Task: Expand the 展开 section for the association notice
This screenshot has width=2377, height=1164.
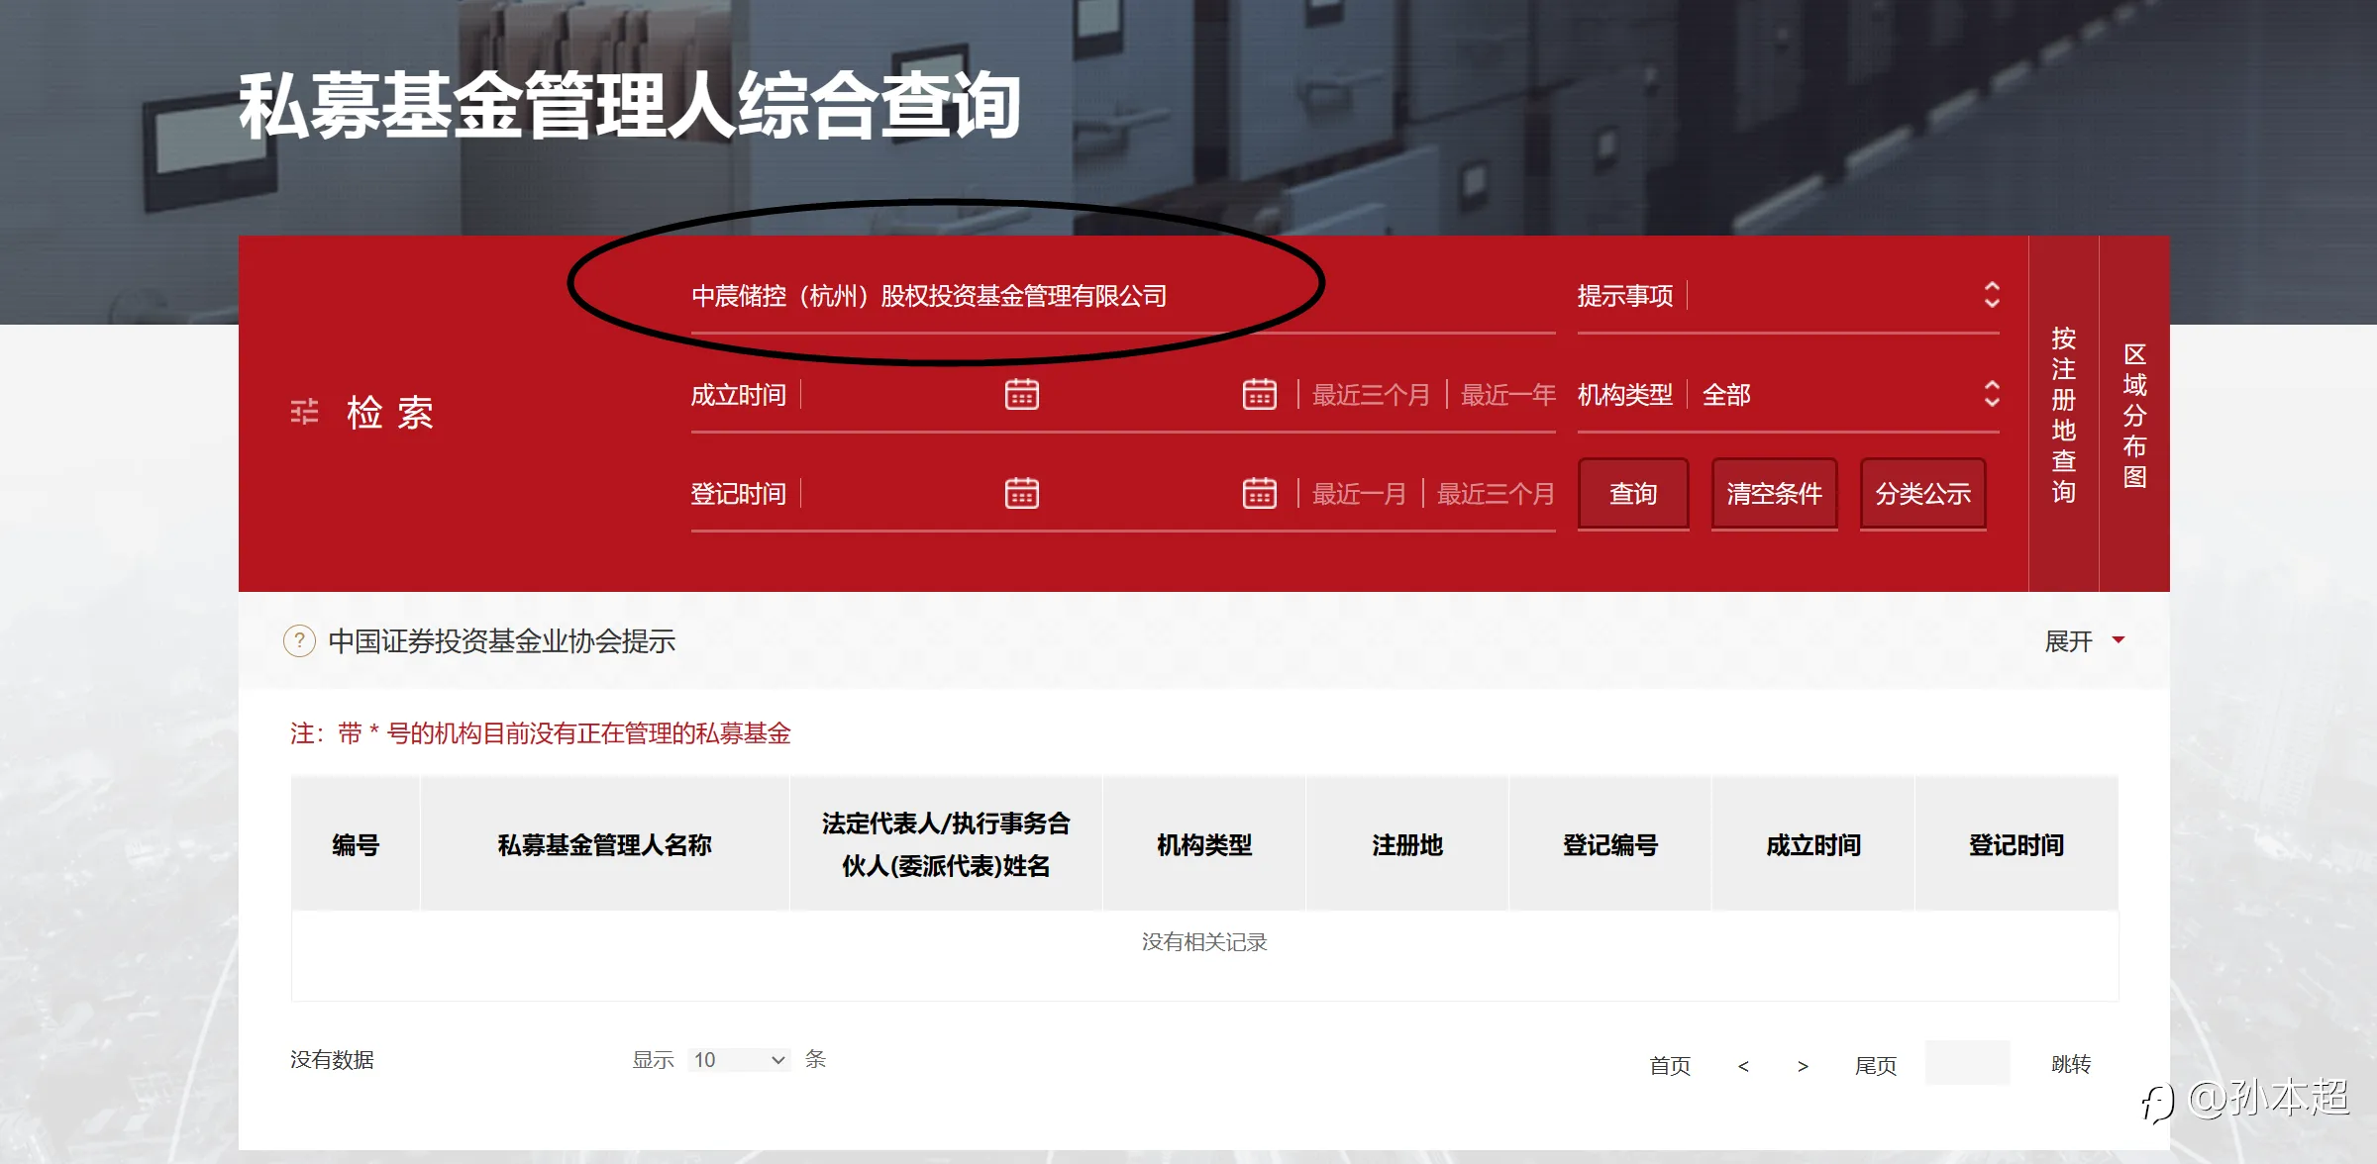Action: (2085, 641)
